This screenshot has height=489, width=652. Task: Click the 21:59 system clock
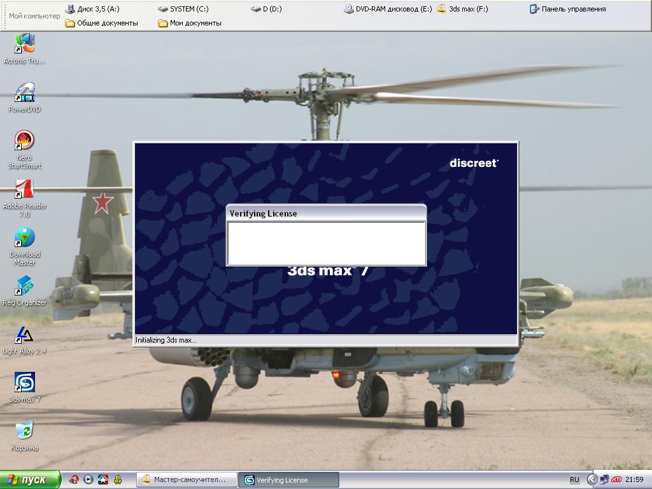coord(635,479)
